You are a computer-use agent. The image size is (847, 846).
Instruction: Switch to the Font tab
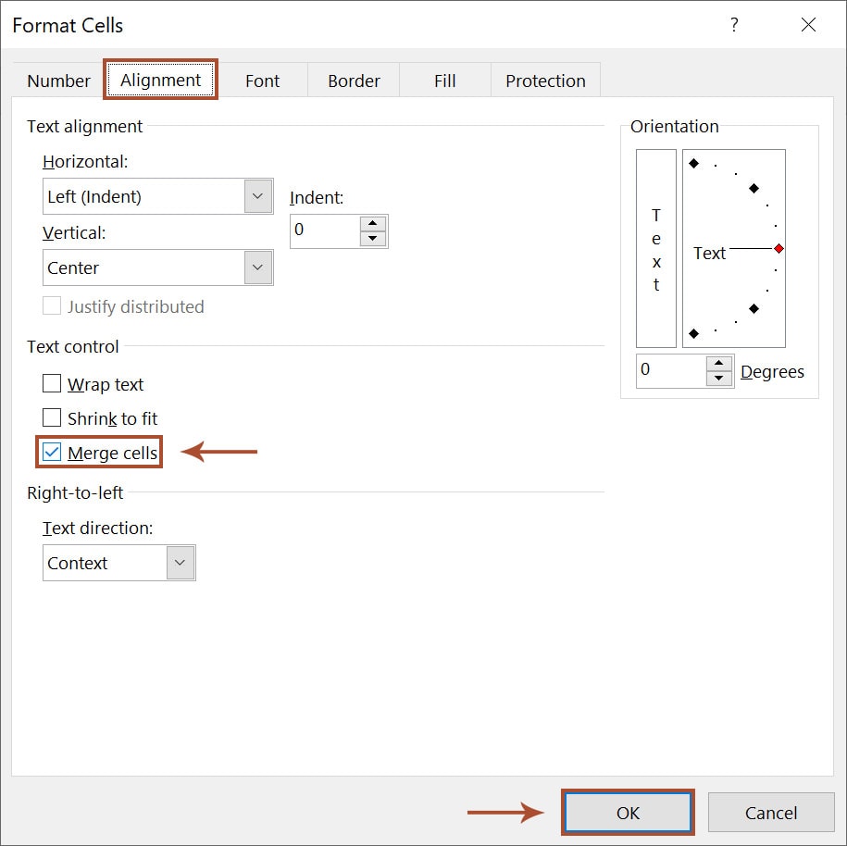click(262, 81)
